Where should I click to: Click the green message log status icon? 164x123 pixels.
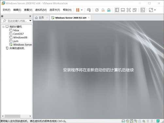click(158, 121)
